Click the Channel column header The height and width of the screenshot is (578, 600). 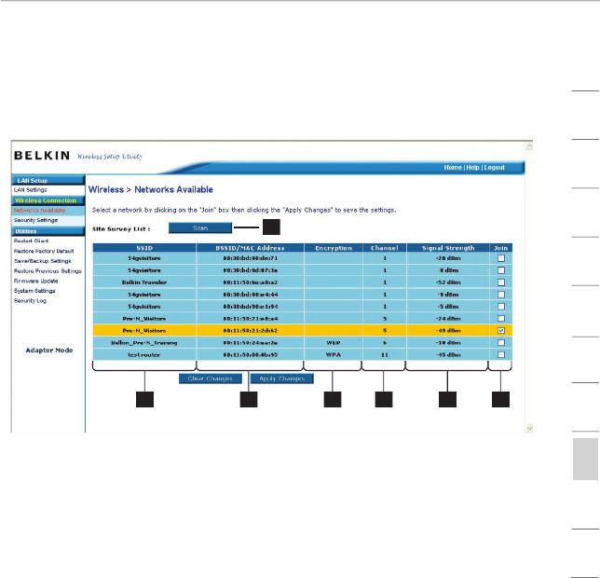click(385, 248)
